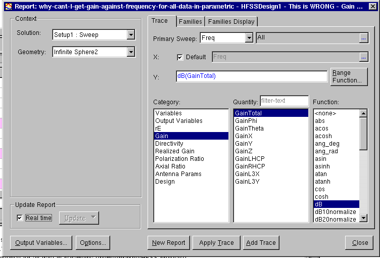Select ang_rad function
This screenshot has height=258, width=380.
[x=337, y=151]
